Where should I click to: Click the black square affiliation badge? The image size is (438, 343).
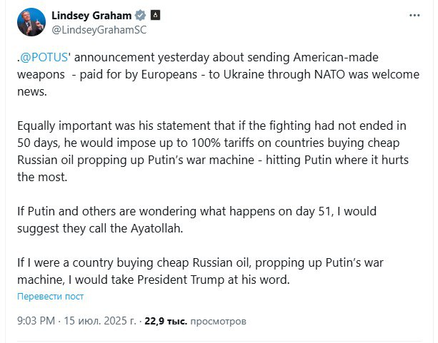pos(155,15)
